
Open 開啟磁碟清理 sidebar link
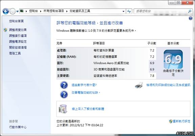coord(18,47)
